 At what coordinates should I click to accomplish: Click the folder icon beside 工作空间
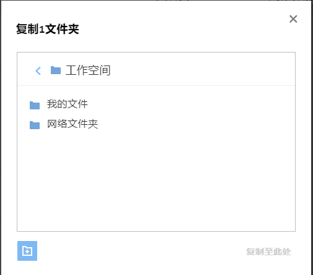(56, 70)
